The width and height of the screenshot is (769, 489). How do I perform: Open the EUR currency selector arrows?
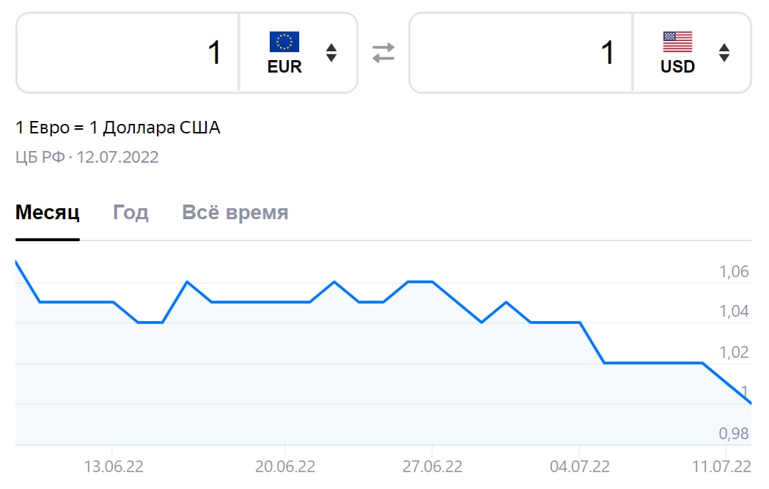(331, 53)
